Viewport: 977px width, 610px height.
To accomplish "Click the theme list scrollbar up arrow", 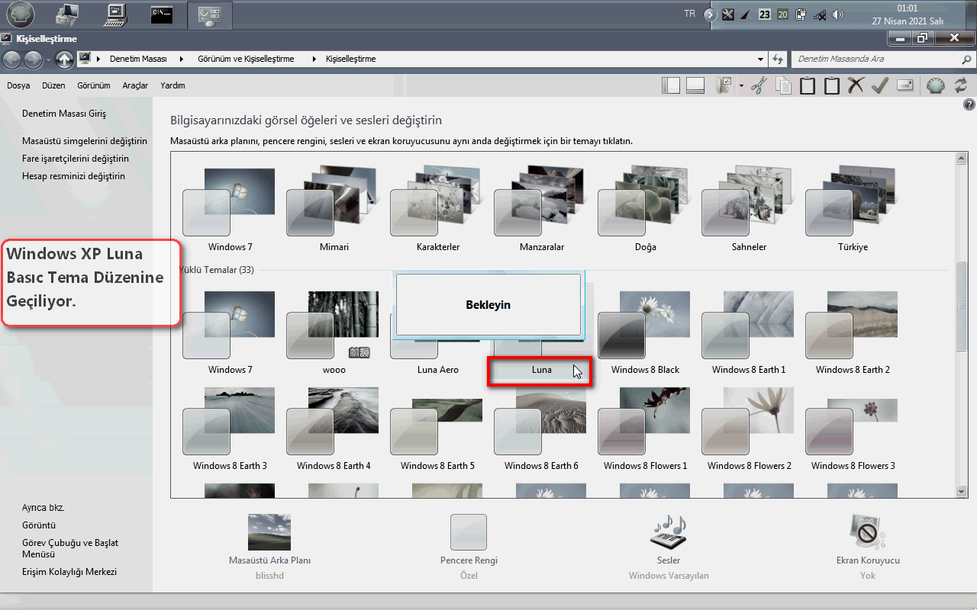I will 962,158.
